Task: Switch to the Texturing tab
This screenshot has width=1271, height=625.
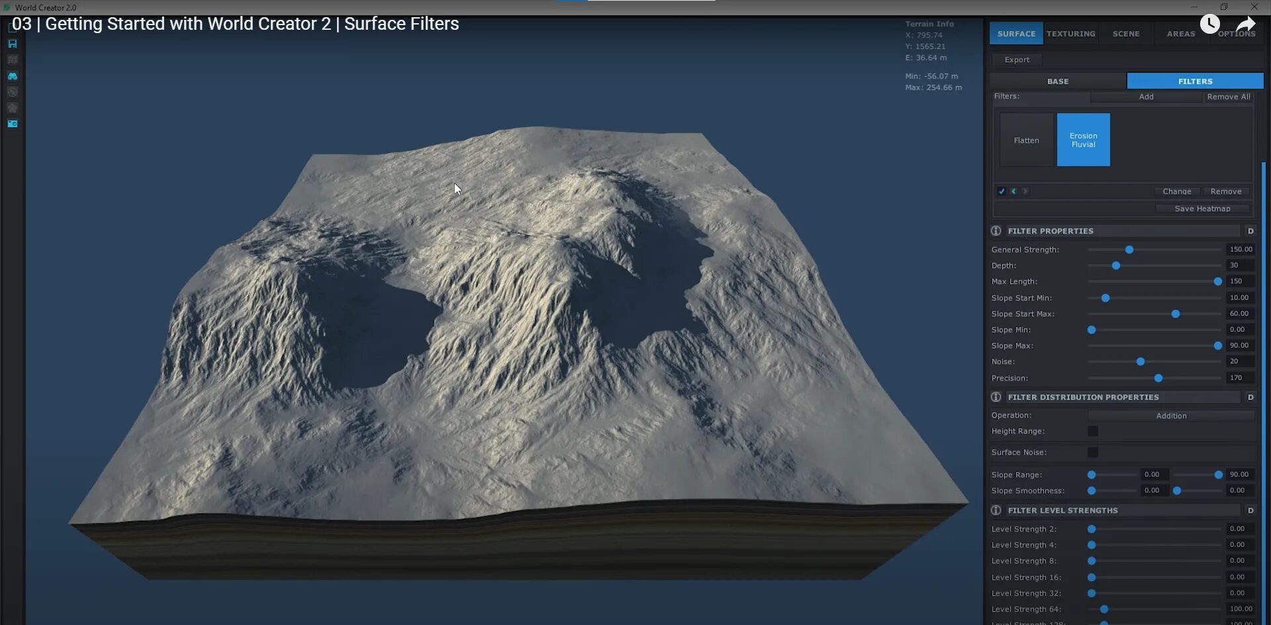Action: (x=1070, y=33)
